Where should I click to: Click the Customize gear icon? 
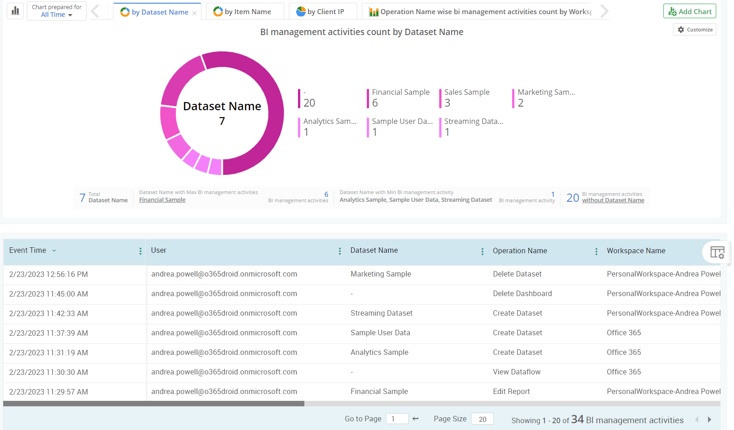pyautogui.click(x=681, y=29)
